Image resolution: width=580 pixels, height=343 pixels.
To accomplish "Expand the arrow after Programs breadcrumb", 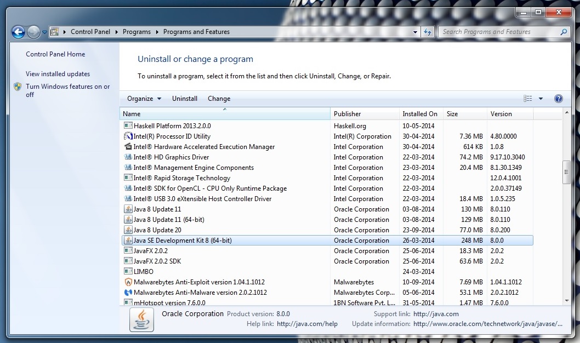I will (157, 32).
